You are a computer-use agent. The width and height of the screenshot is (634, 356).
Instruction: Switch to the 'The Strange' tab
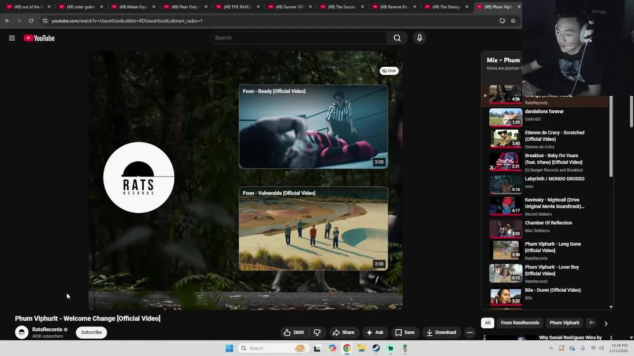click(x=447, y=7)
